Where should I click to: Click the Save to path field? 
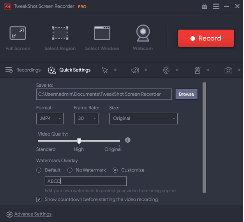(x=104, y=94)
